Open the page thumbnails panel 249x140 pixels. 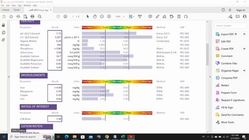pos(4,33)
